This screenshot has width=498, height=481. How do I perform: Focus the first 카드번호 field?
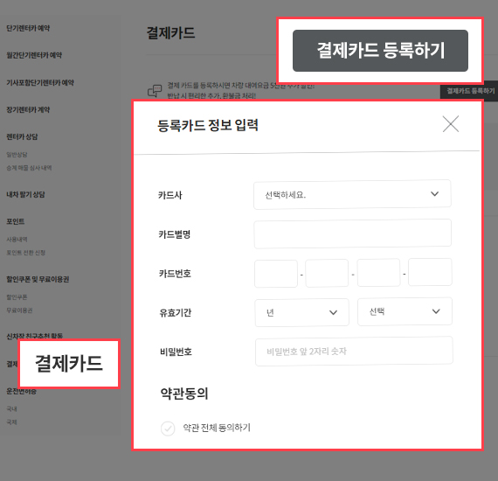point(276,274)
